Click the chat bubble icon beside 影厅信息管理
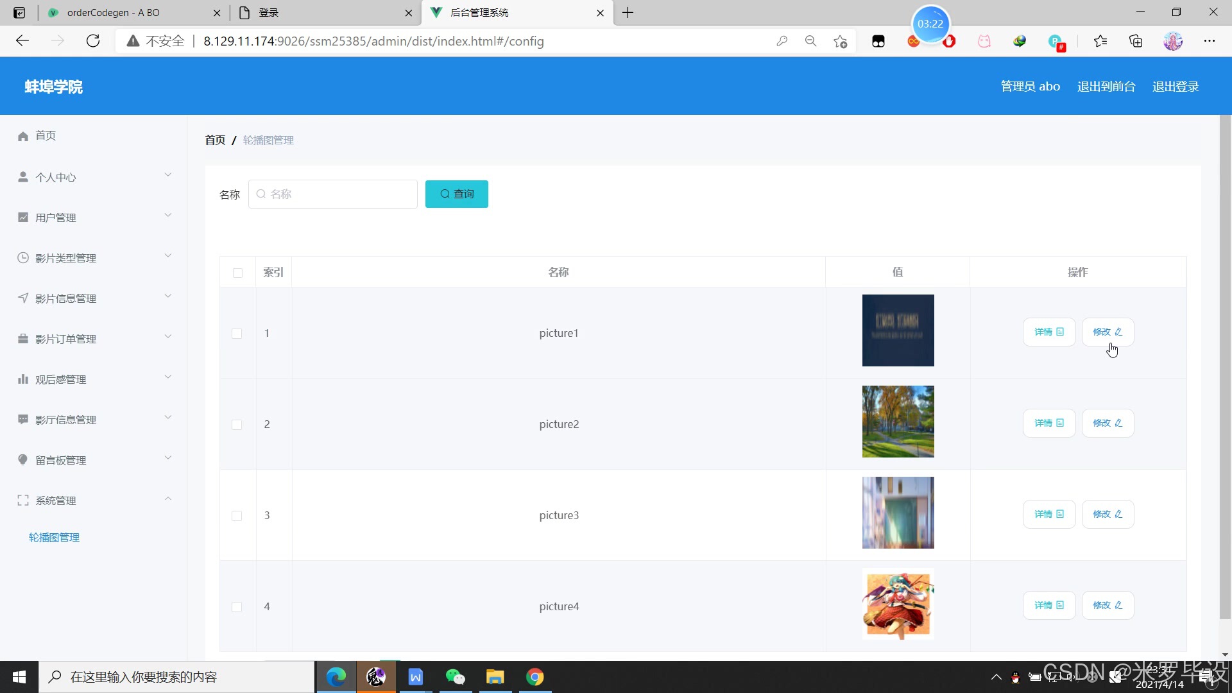This screenshot has height=693, width=1232. tap(23, 420)
